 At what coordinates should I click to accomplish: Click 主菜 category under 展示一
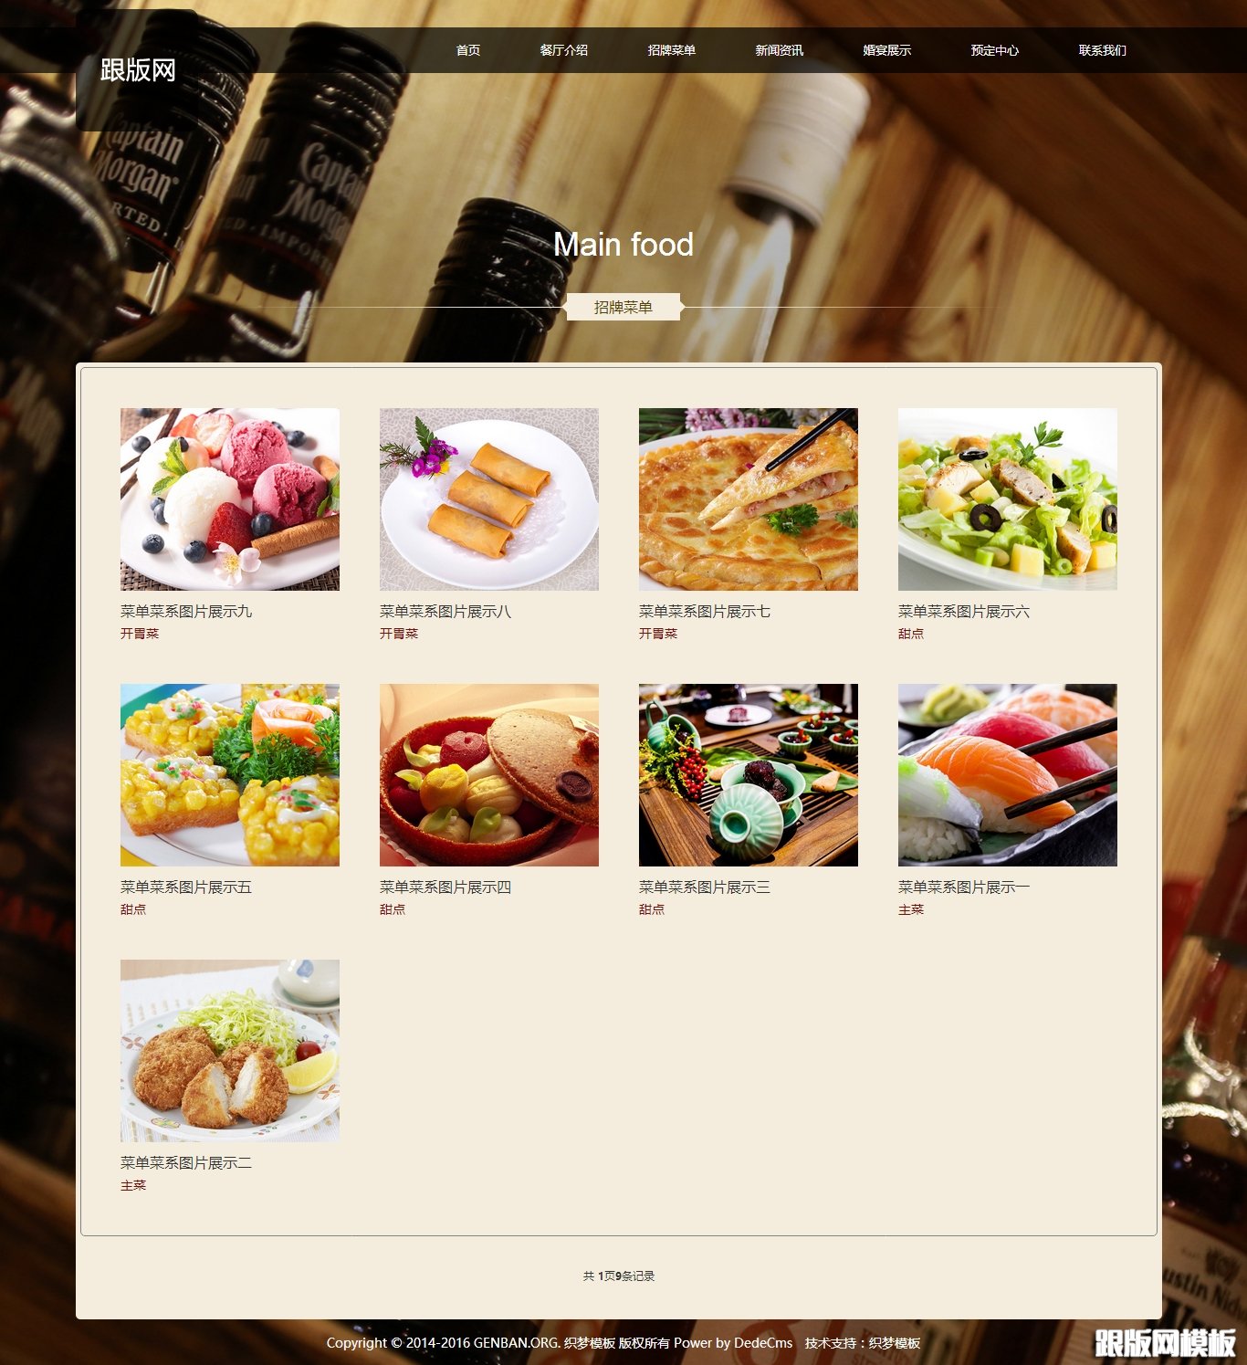click(x=911, y=909)
